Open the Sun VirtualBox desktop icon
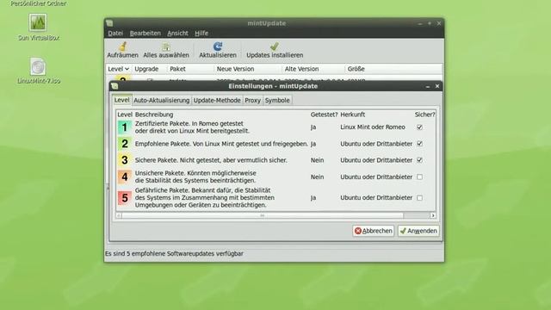This screenshot has height=310, width=551. 38,23
